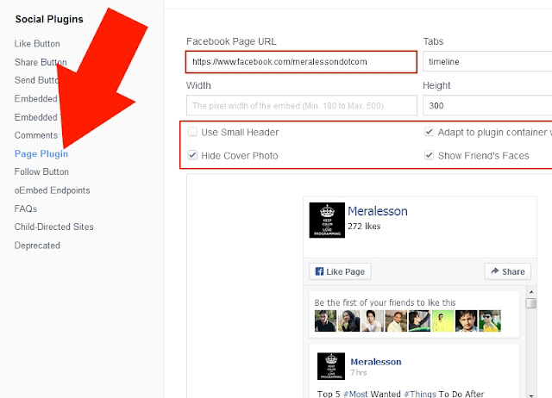Select Page Plugin in the sidebar
The width and height of the screenshot is (552, 398).
[41, 153]
